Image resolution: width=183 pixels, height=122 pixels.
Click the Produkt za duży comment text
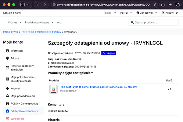(58, 111)
